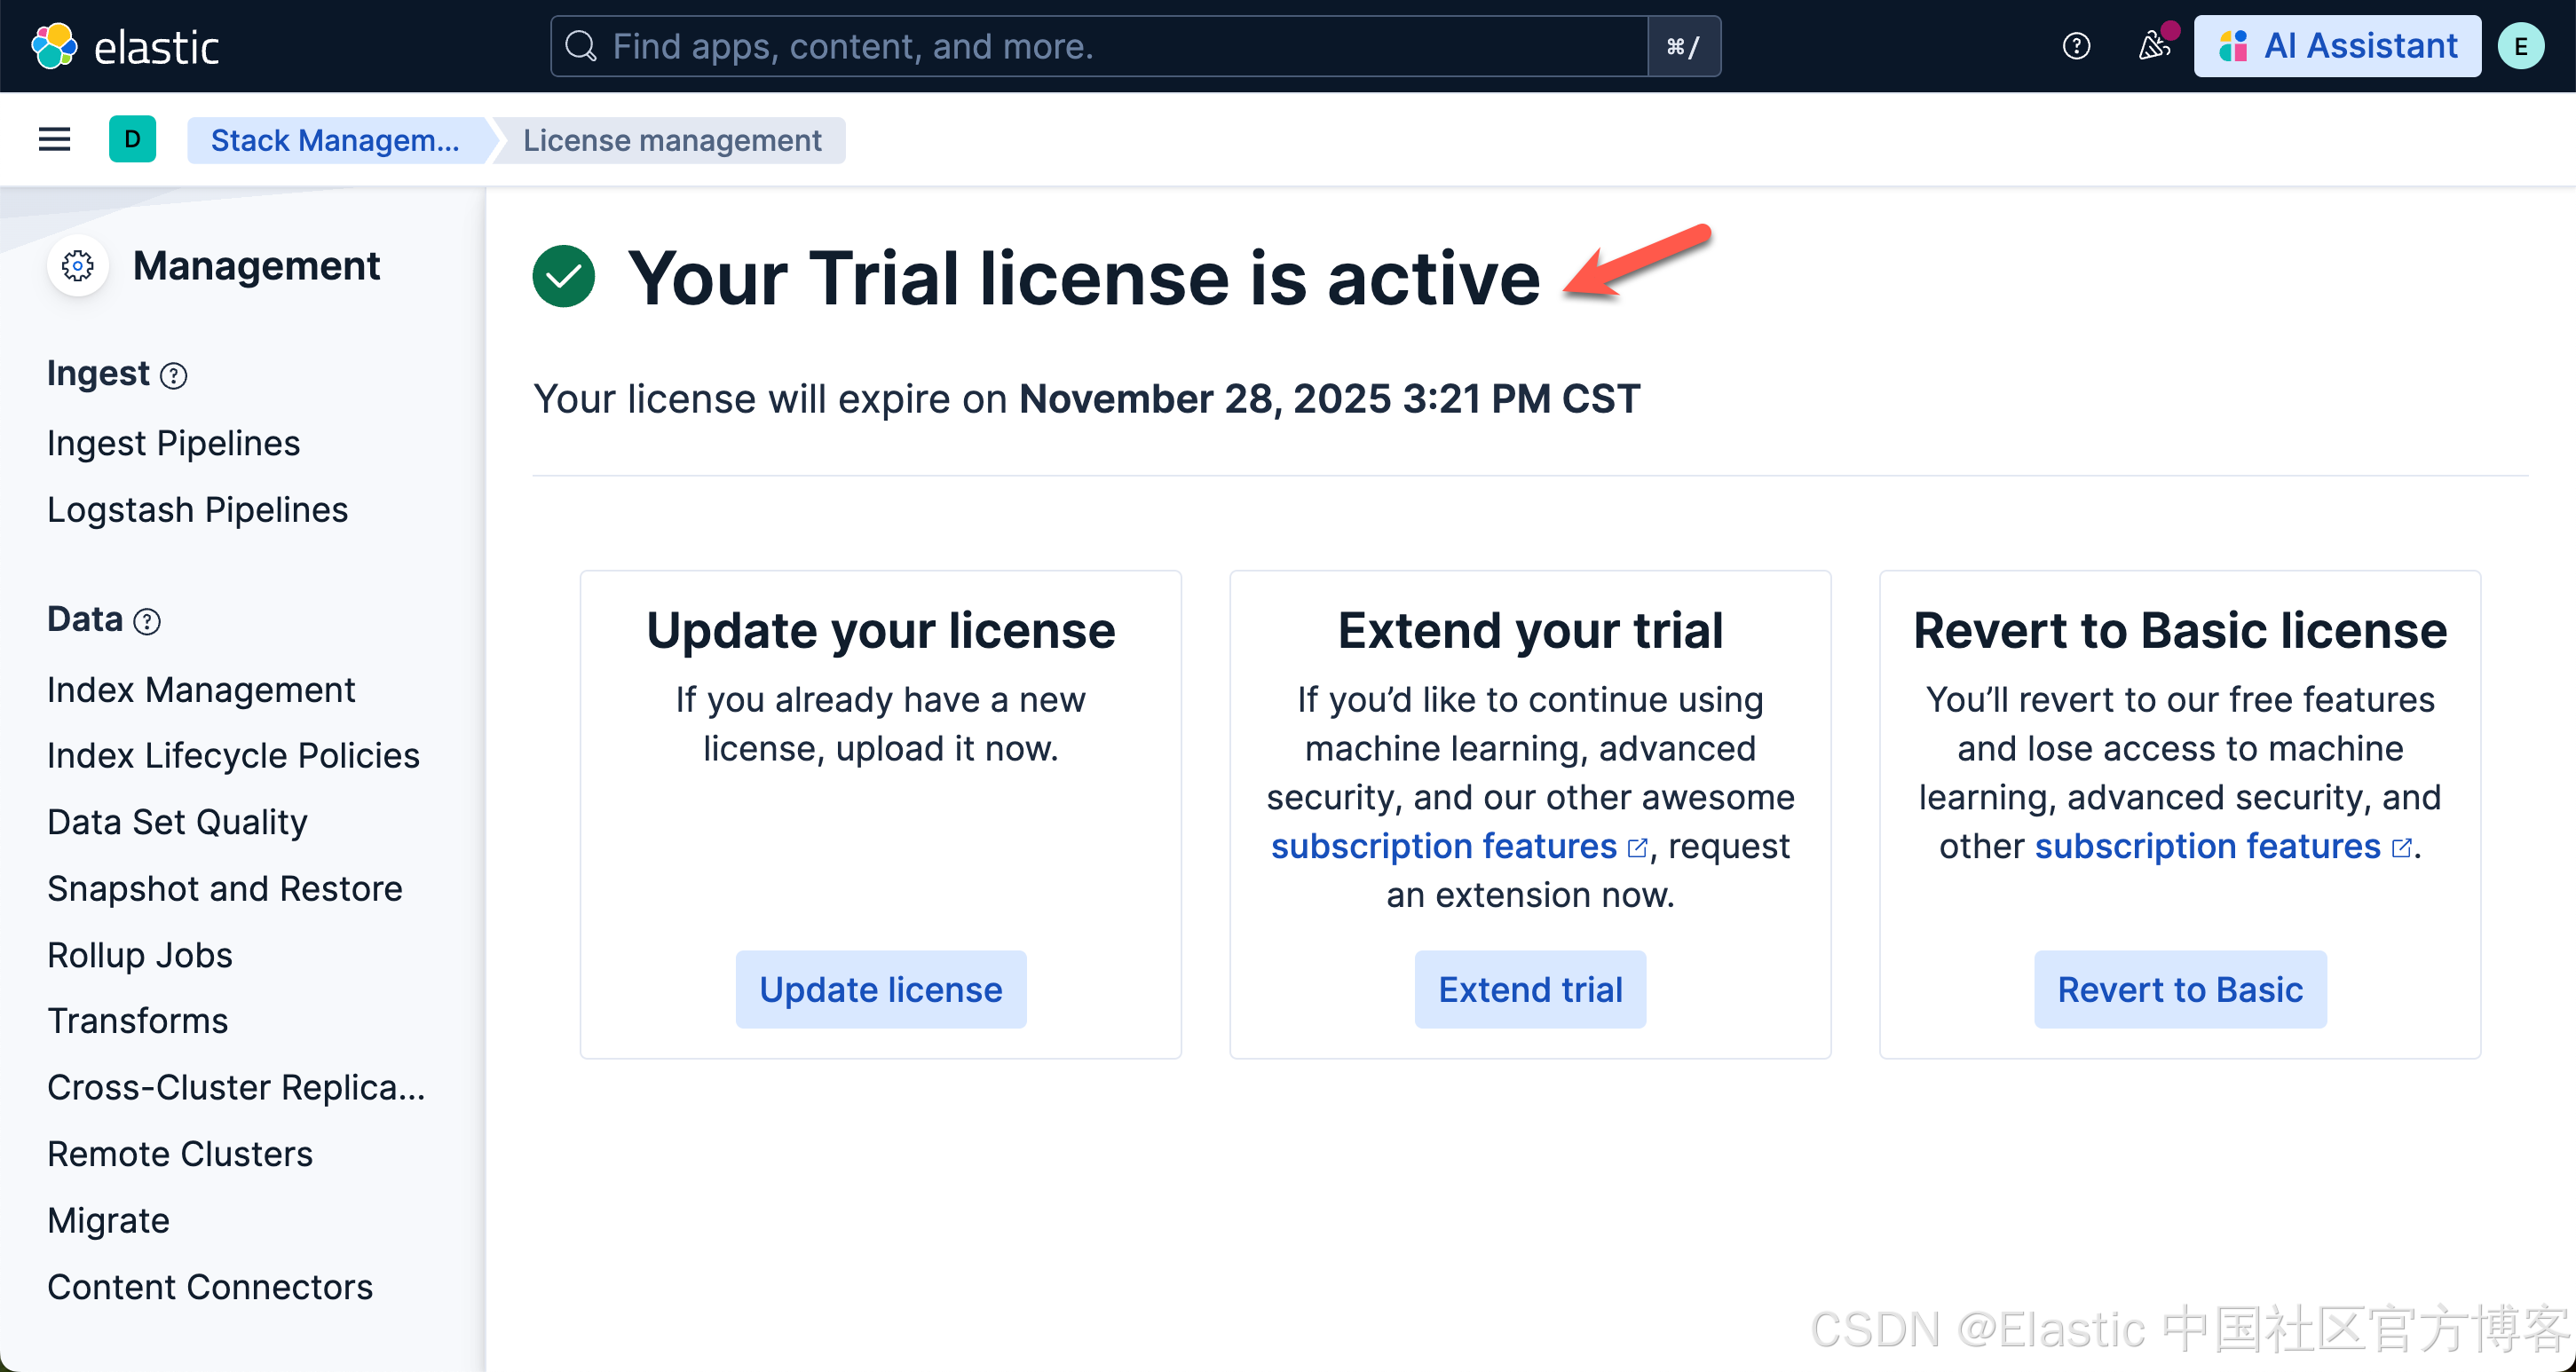Open Index Management in sidebar
2576x1372 pixels.
[201, 690]
